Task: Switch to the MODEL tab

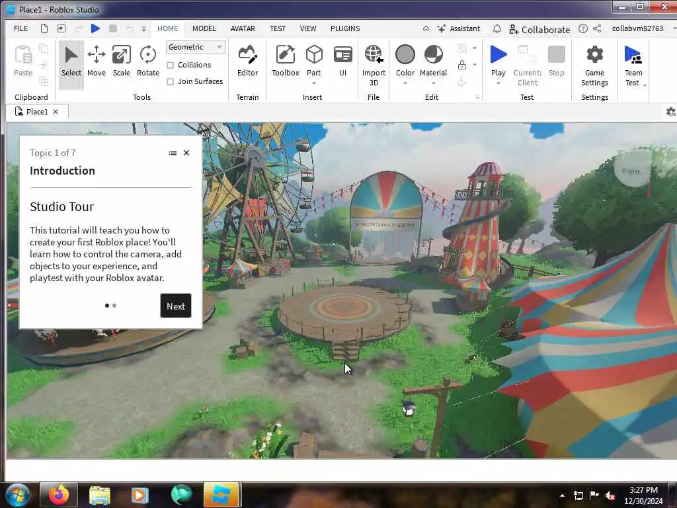Action: 204,28
